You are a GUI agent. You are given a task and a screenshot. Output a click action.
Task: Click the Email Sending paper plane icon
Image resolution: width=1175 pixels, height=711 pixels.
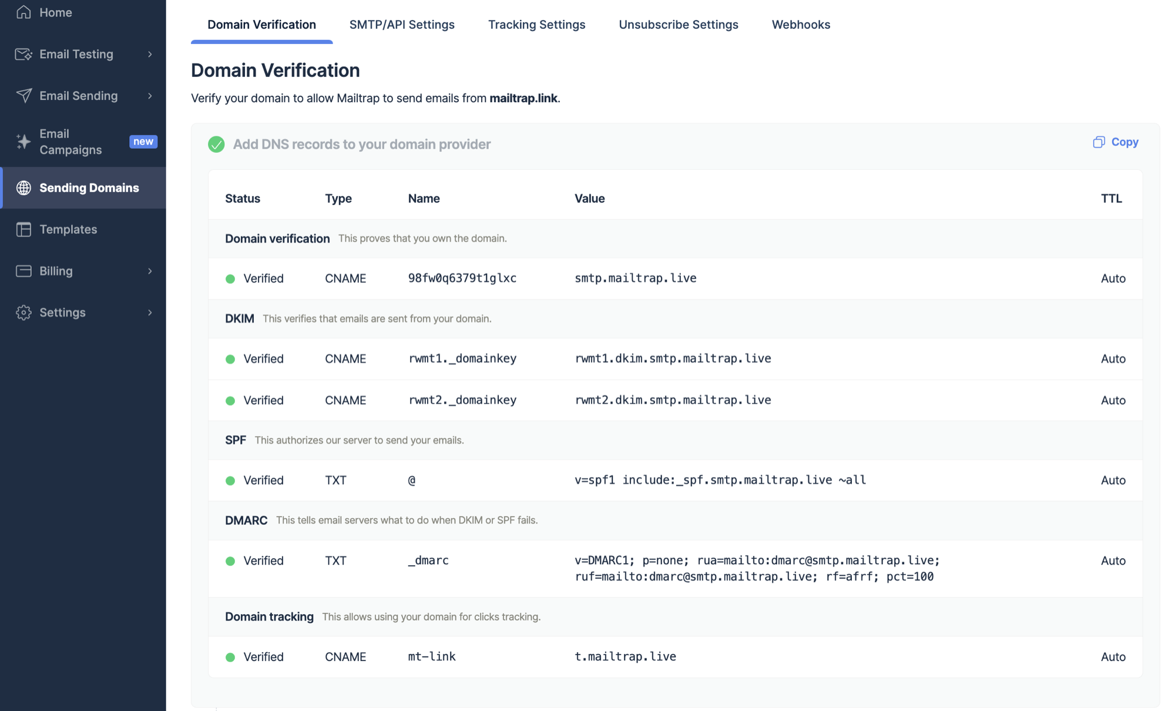tap(23, 96)
